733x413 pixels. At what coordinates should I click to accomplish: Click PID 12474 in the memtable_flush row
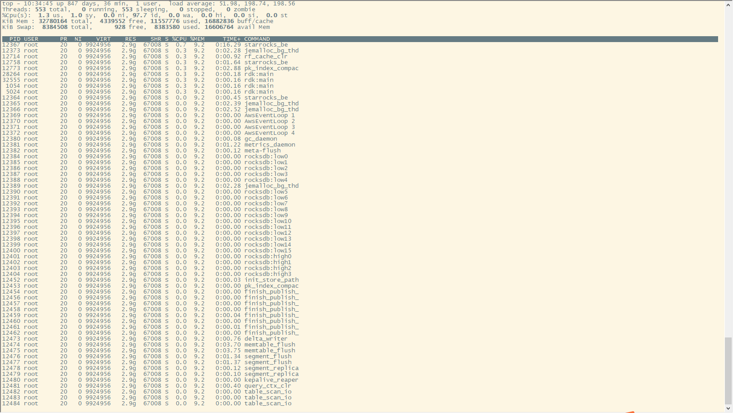pyautogui.click(x=11, y=345)
